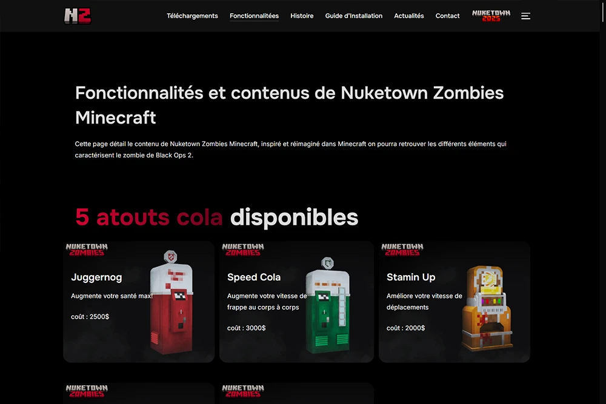This screenshot has height=404, width=606.
Task: Click Nuketown Zombies logo on Stamin Up card
Action: coord(402,250)
